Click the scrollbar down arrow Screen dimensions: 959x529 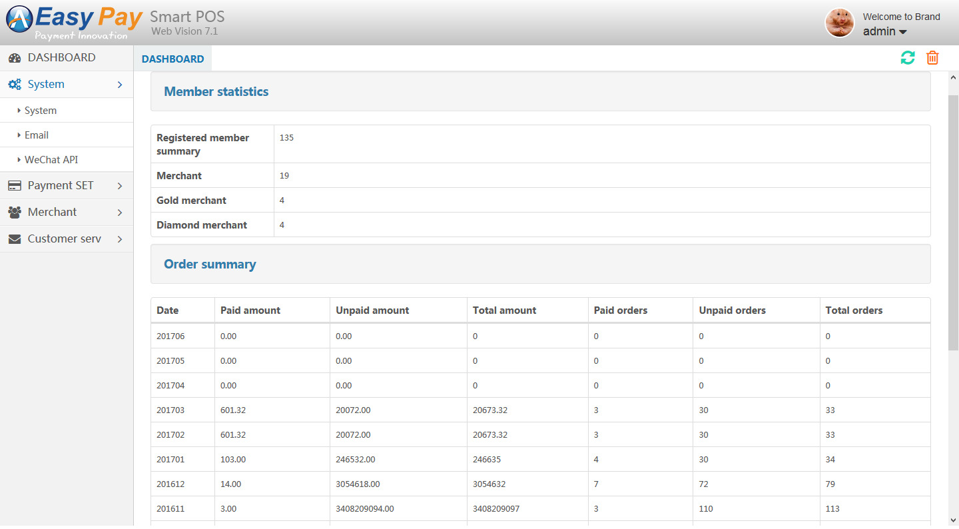point(953,519)
